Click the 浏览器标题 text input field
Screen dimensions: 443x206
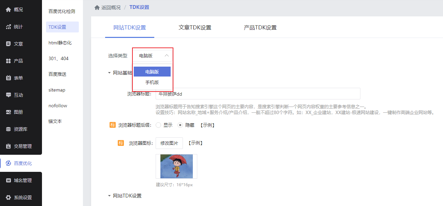258,94
